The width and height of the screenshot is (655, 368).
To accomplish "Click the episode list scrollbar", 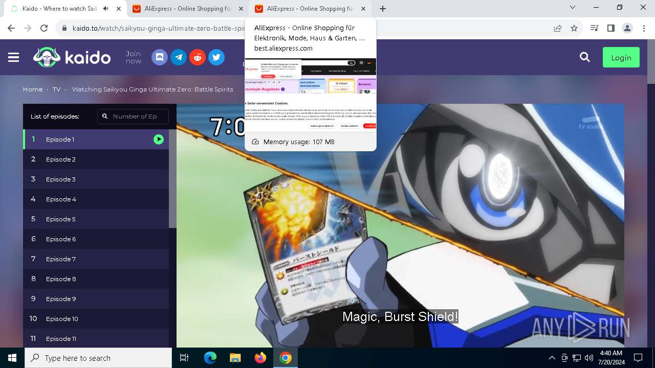I will coord(172,178).
